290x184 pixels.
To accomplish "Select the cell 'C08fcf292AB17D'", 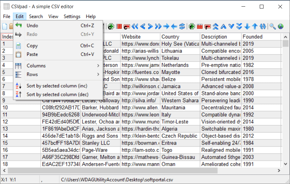I will click(x=61, y=108).
